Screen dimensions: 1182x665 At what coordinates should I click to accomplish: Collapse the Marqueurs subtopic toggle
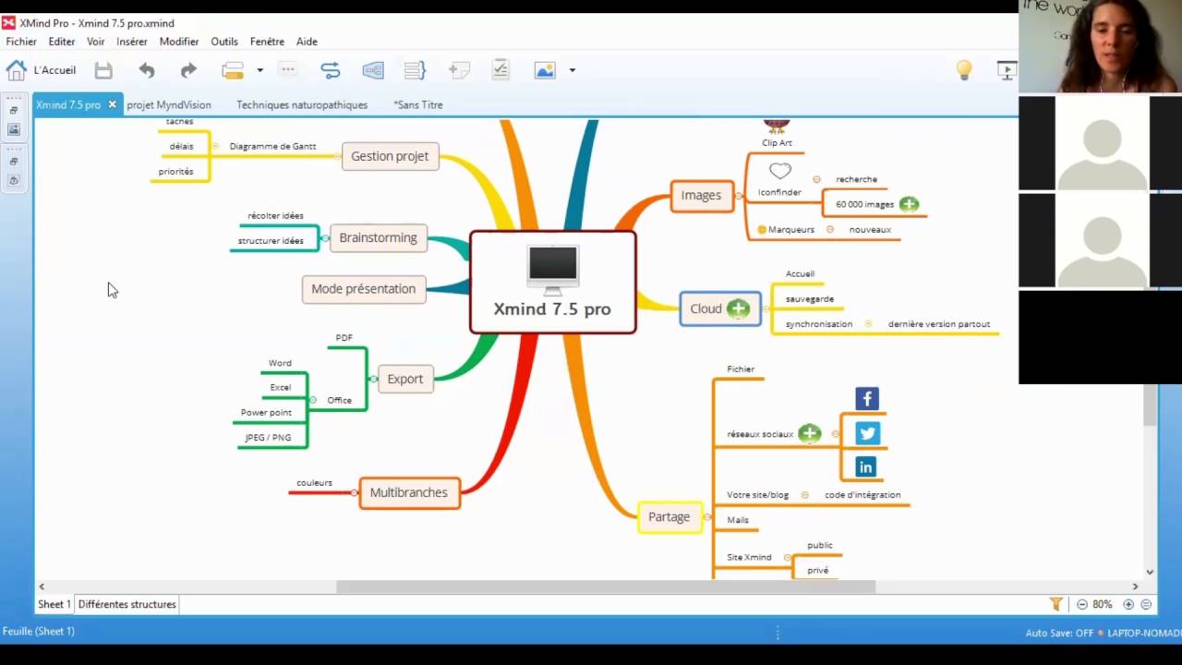pos(830,229)
